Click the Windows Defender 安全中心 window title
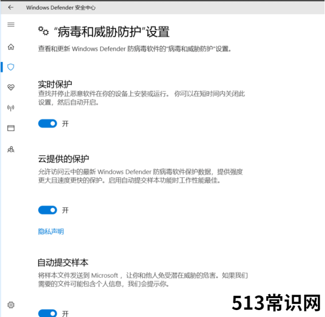The height and width of the screenshot is (317, 325). click(61, 7)
